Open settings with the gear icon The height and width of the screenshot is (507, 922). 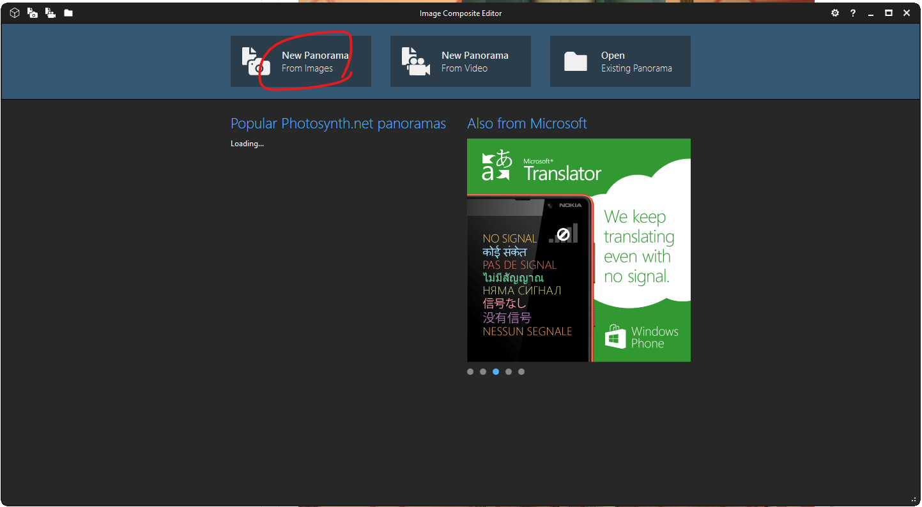pos(835,13)
